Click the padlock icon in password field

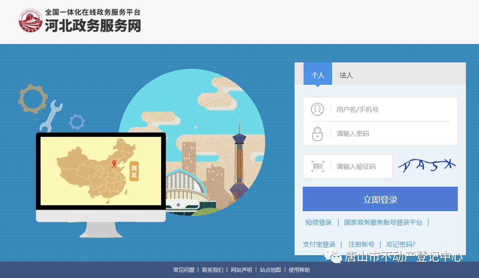(x=317, y=134)
